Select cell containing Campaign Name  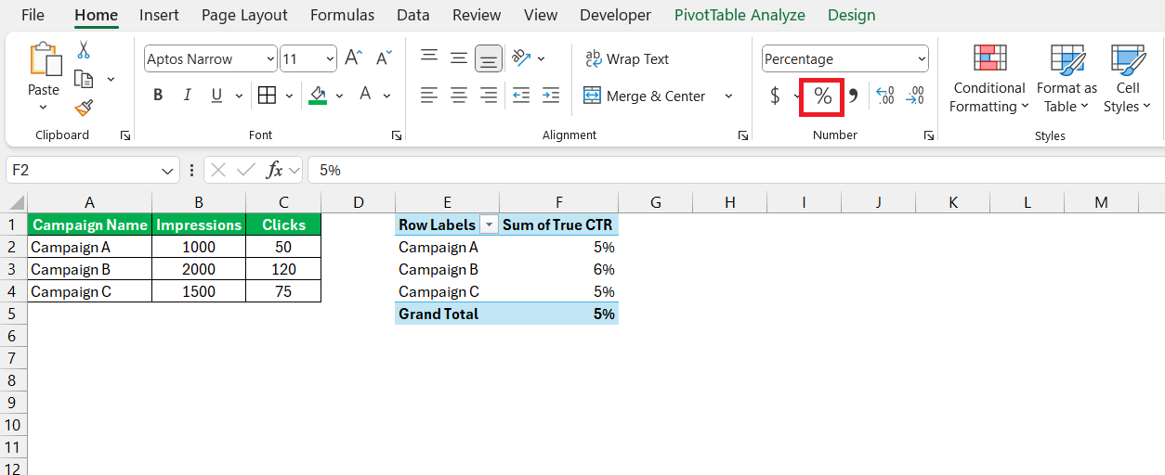click(89, 225)
